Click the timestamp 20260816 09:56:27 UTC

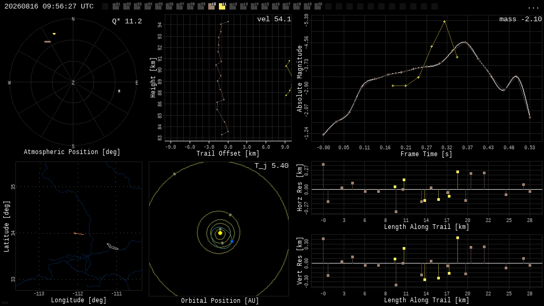(49, 6)
